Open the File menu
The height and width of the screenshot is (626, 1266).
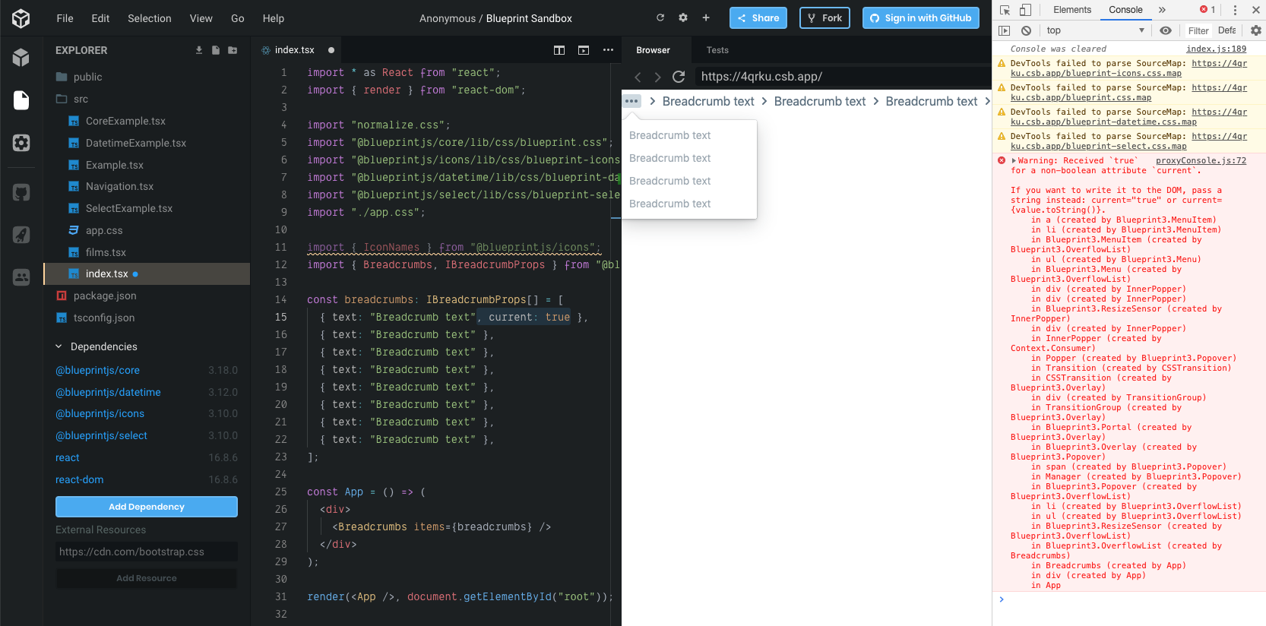click(65, 18)
